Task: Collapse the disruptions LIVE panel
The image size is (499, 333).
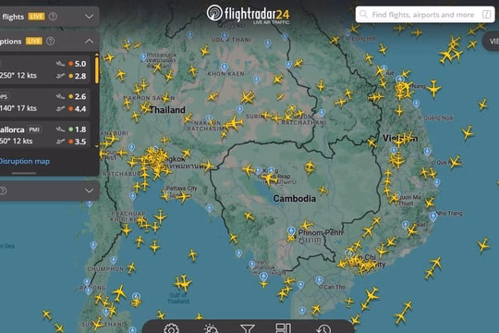Action: point(90,41)
